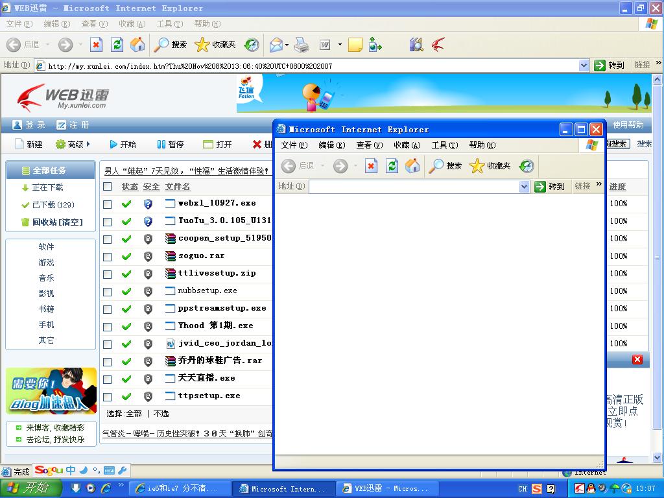This screenshot has height=498, width=664.
Task: Click History icon in WEB迅雷 window toolbar
Action: 252,45
